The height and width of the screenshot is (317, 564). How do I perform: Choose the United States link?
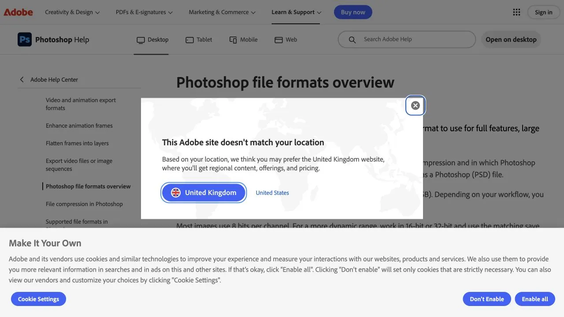pyautogui.click(x=272, y=193)
